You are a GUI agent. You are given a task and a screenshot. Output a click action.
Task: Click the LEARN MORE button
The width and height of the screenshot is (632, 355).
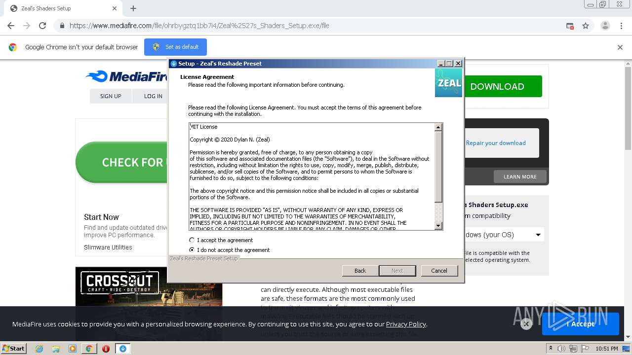(x=520, y=177)
